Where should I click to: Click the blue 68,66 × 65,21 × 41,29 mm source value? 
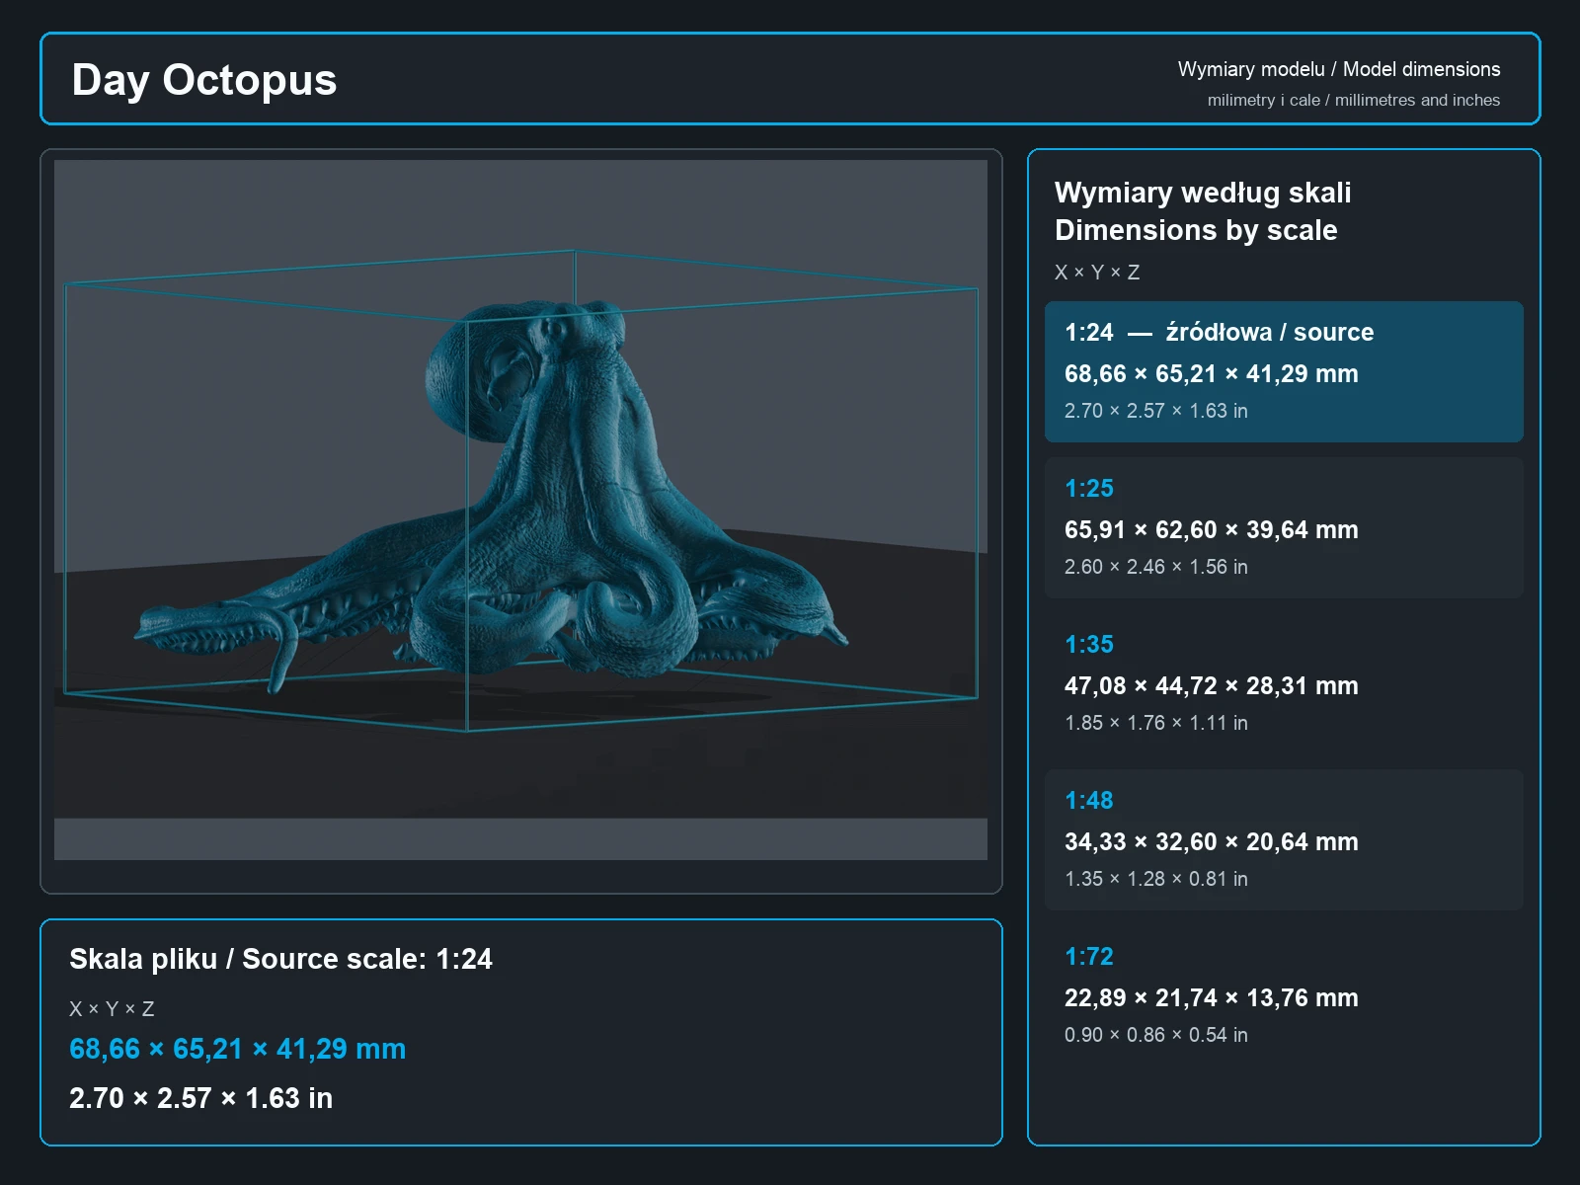[237, 1049]
